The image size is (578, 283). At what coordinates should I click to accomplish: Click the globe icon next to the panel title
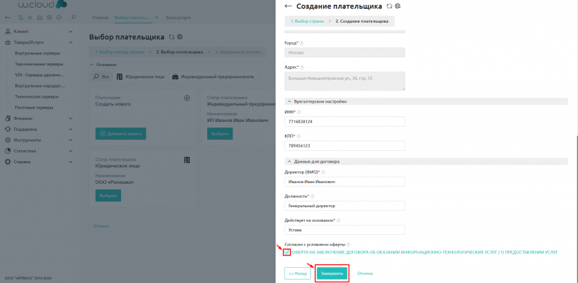398,6
